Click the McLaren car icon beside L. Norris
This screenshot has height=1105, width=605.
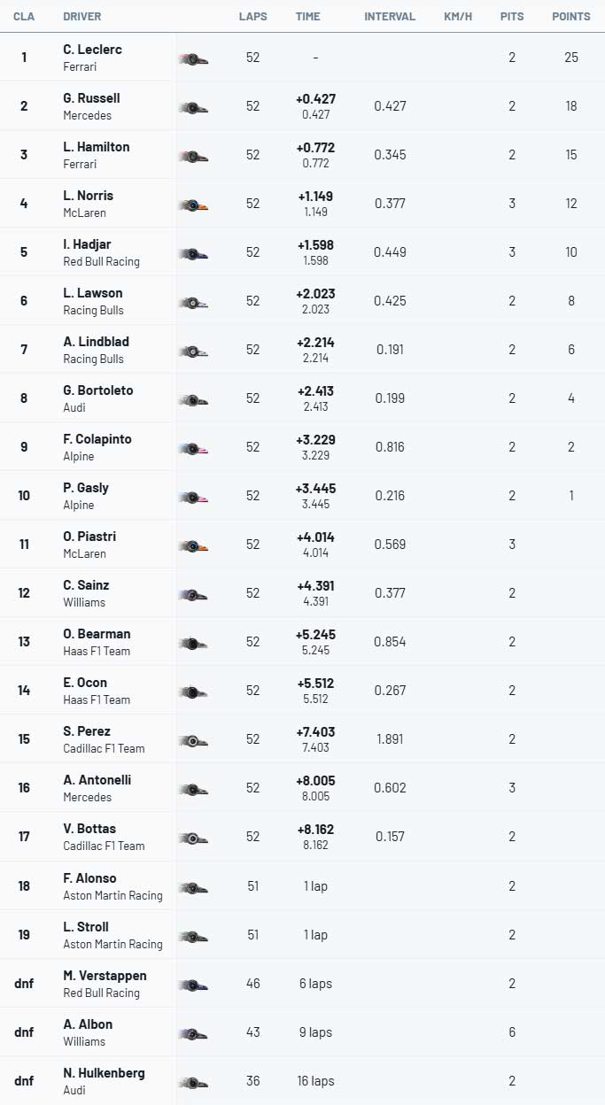(x=194, y=205)
